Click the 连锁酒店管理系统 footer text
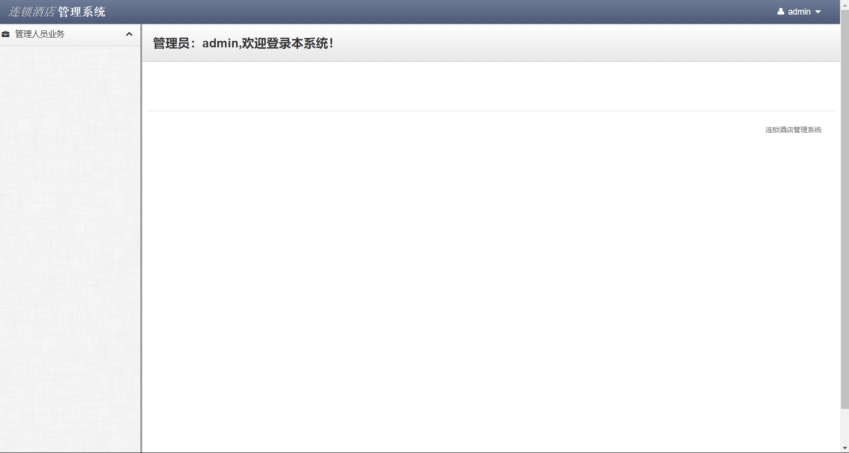The height and width of the screenshot is (453, 849). click(x=793, y=130)
